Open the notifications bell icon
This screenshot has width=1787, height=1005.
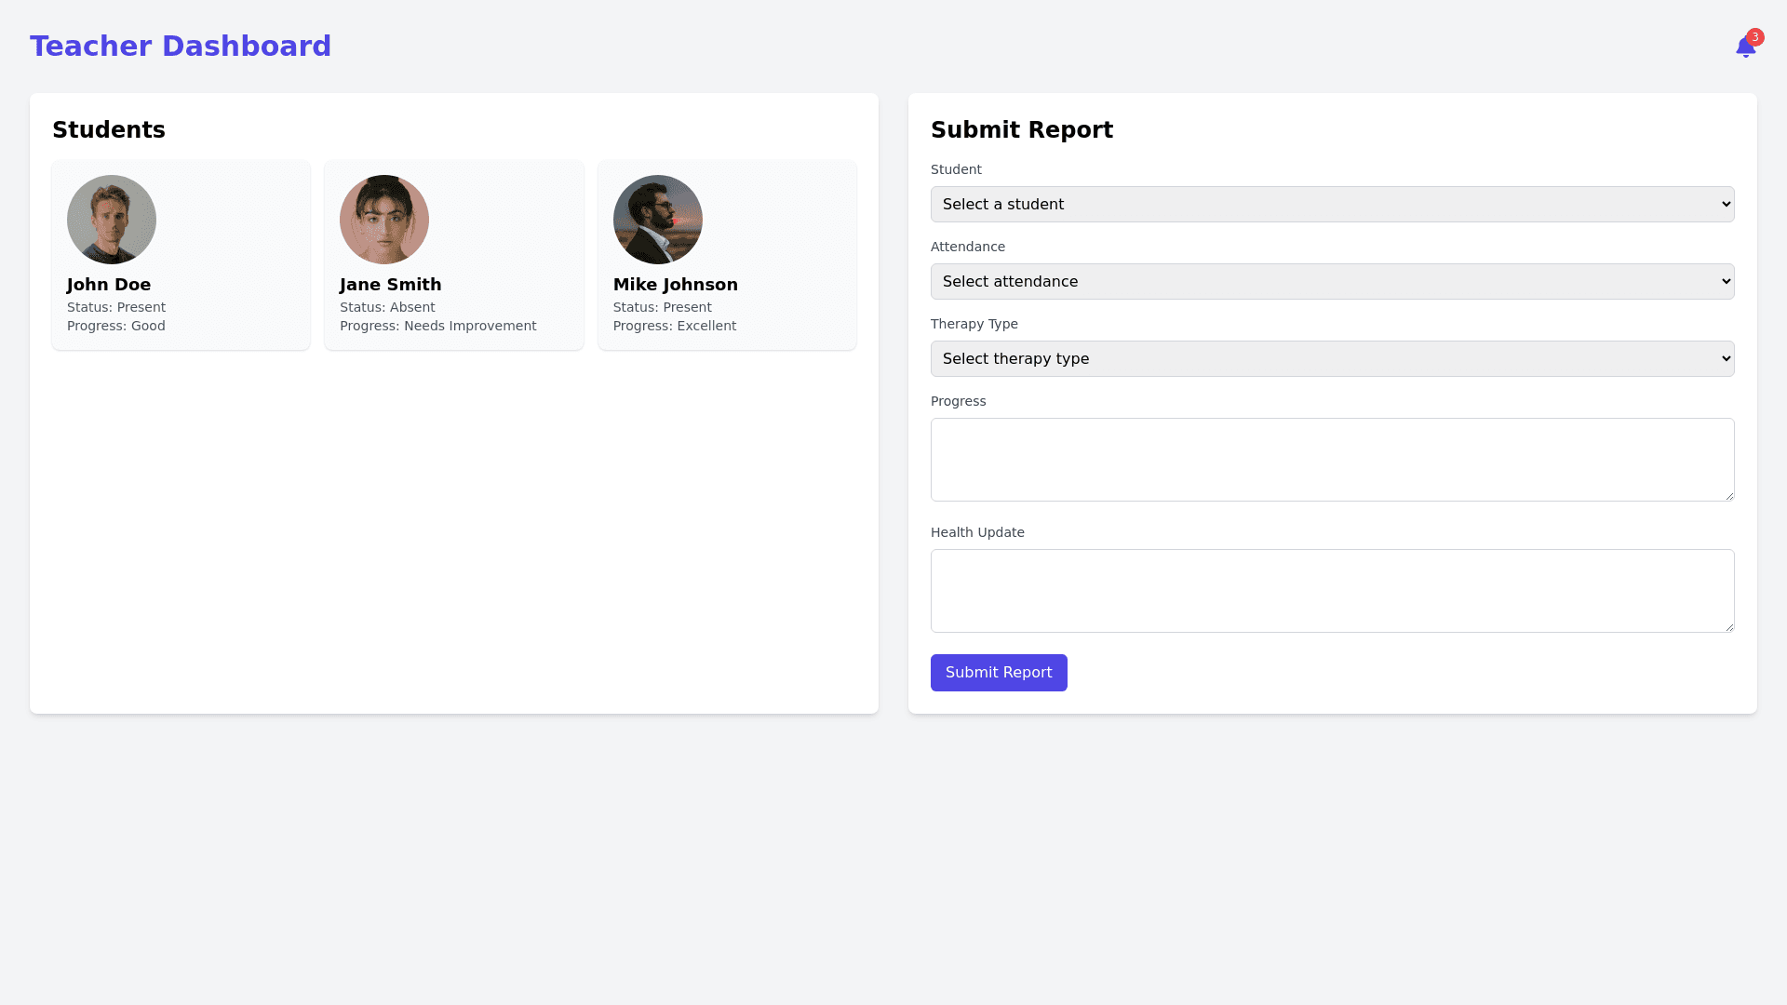coord(1744,48)
